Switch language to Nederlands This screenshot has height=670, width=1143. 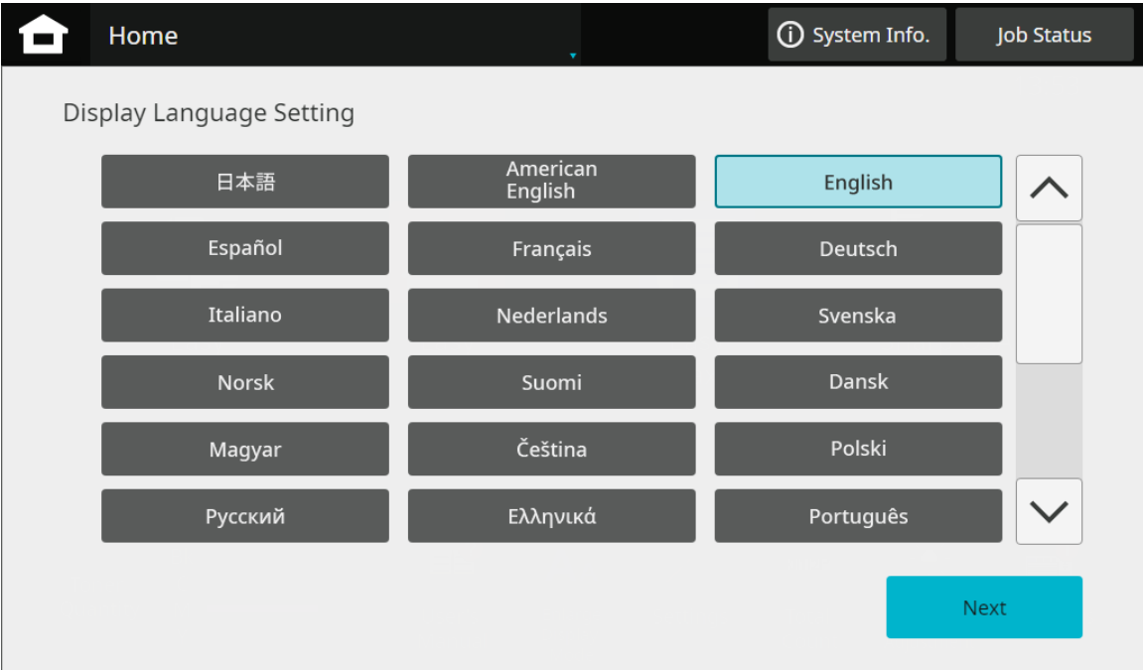(551, 316)
